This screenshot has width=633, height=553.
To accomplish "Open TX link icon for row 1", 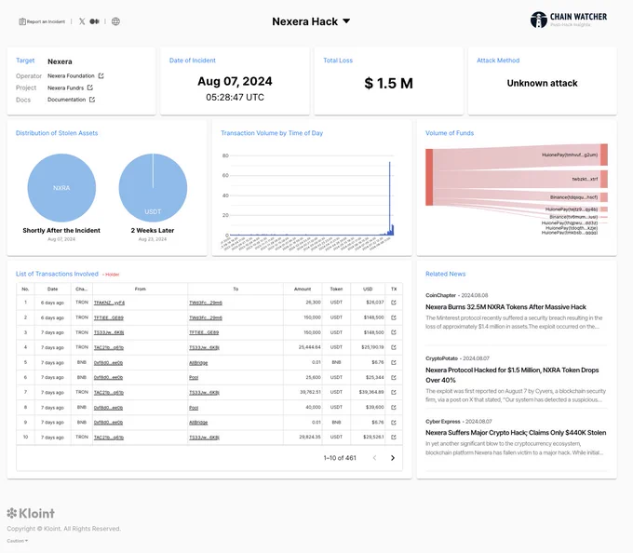I will [x=394, y=303].
